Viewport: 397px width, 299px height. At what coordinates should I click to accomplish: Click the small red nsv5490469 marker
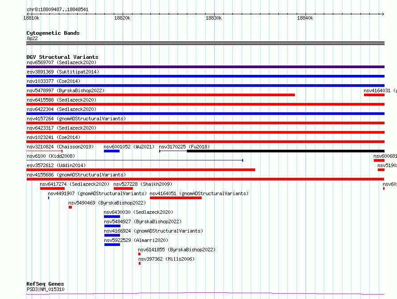pyautogui.click(x=70, y=207)
